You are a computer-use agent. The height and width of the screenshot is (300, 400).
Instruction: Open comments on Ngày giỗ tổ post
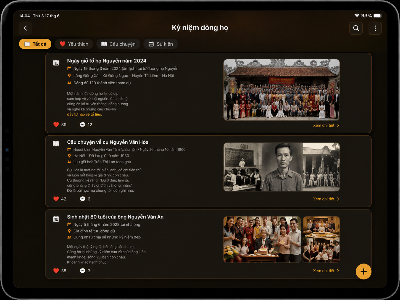(x=83, y=125)
